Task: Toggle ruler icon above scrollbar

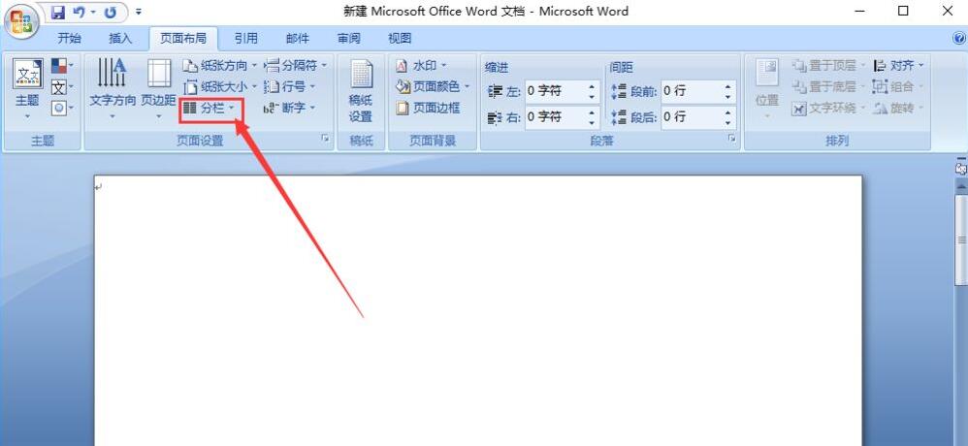Action: (961, 168)
